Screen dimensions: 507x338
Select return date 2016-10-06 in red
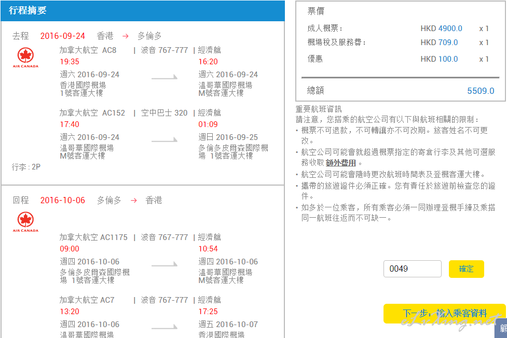(62, 200)
